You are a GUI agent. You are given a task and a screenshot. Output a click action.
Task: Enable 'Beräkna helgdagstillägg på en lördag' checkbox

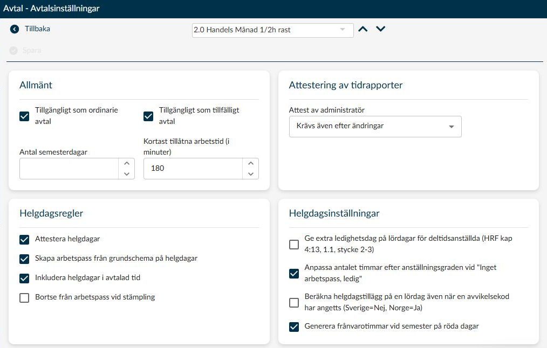pos(294,302)
